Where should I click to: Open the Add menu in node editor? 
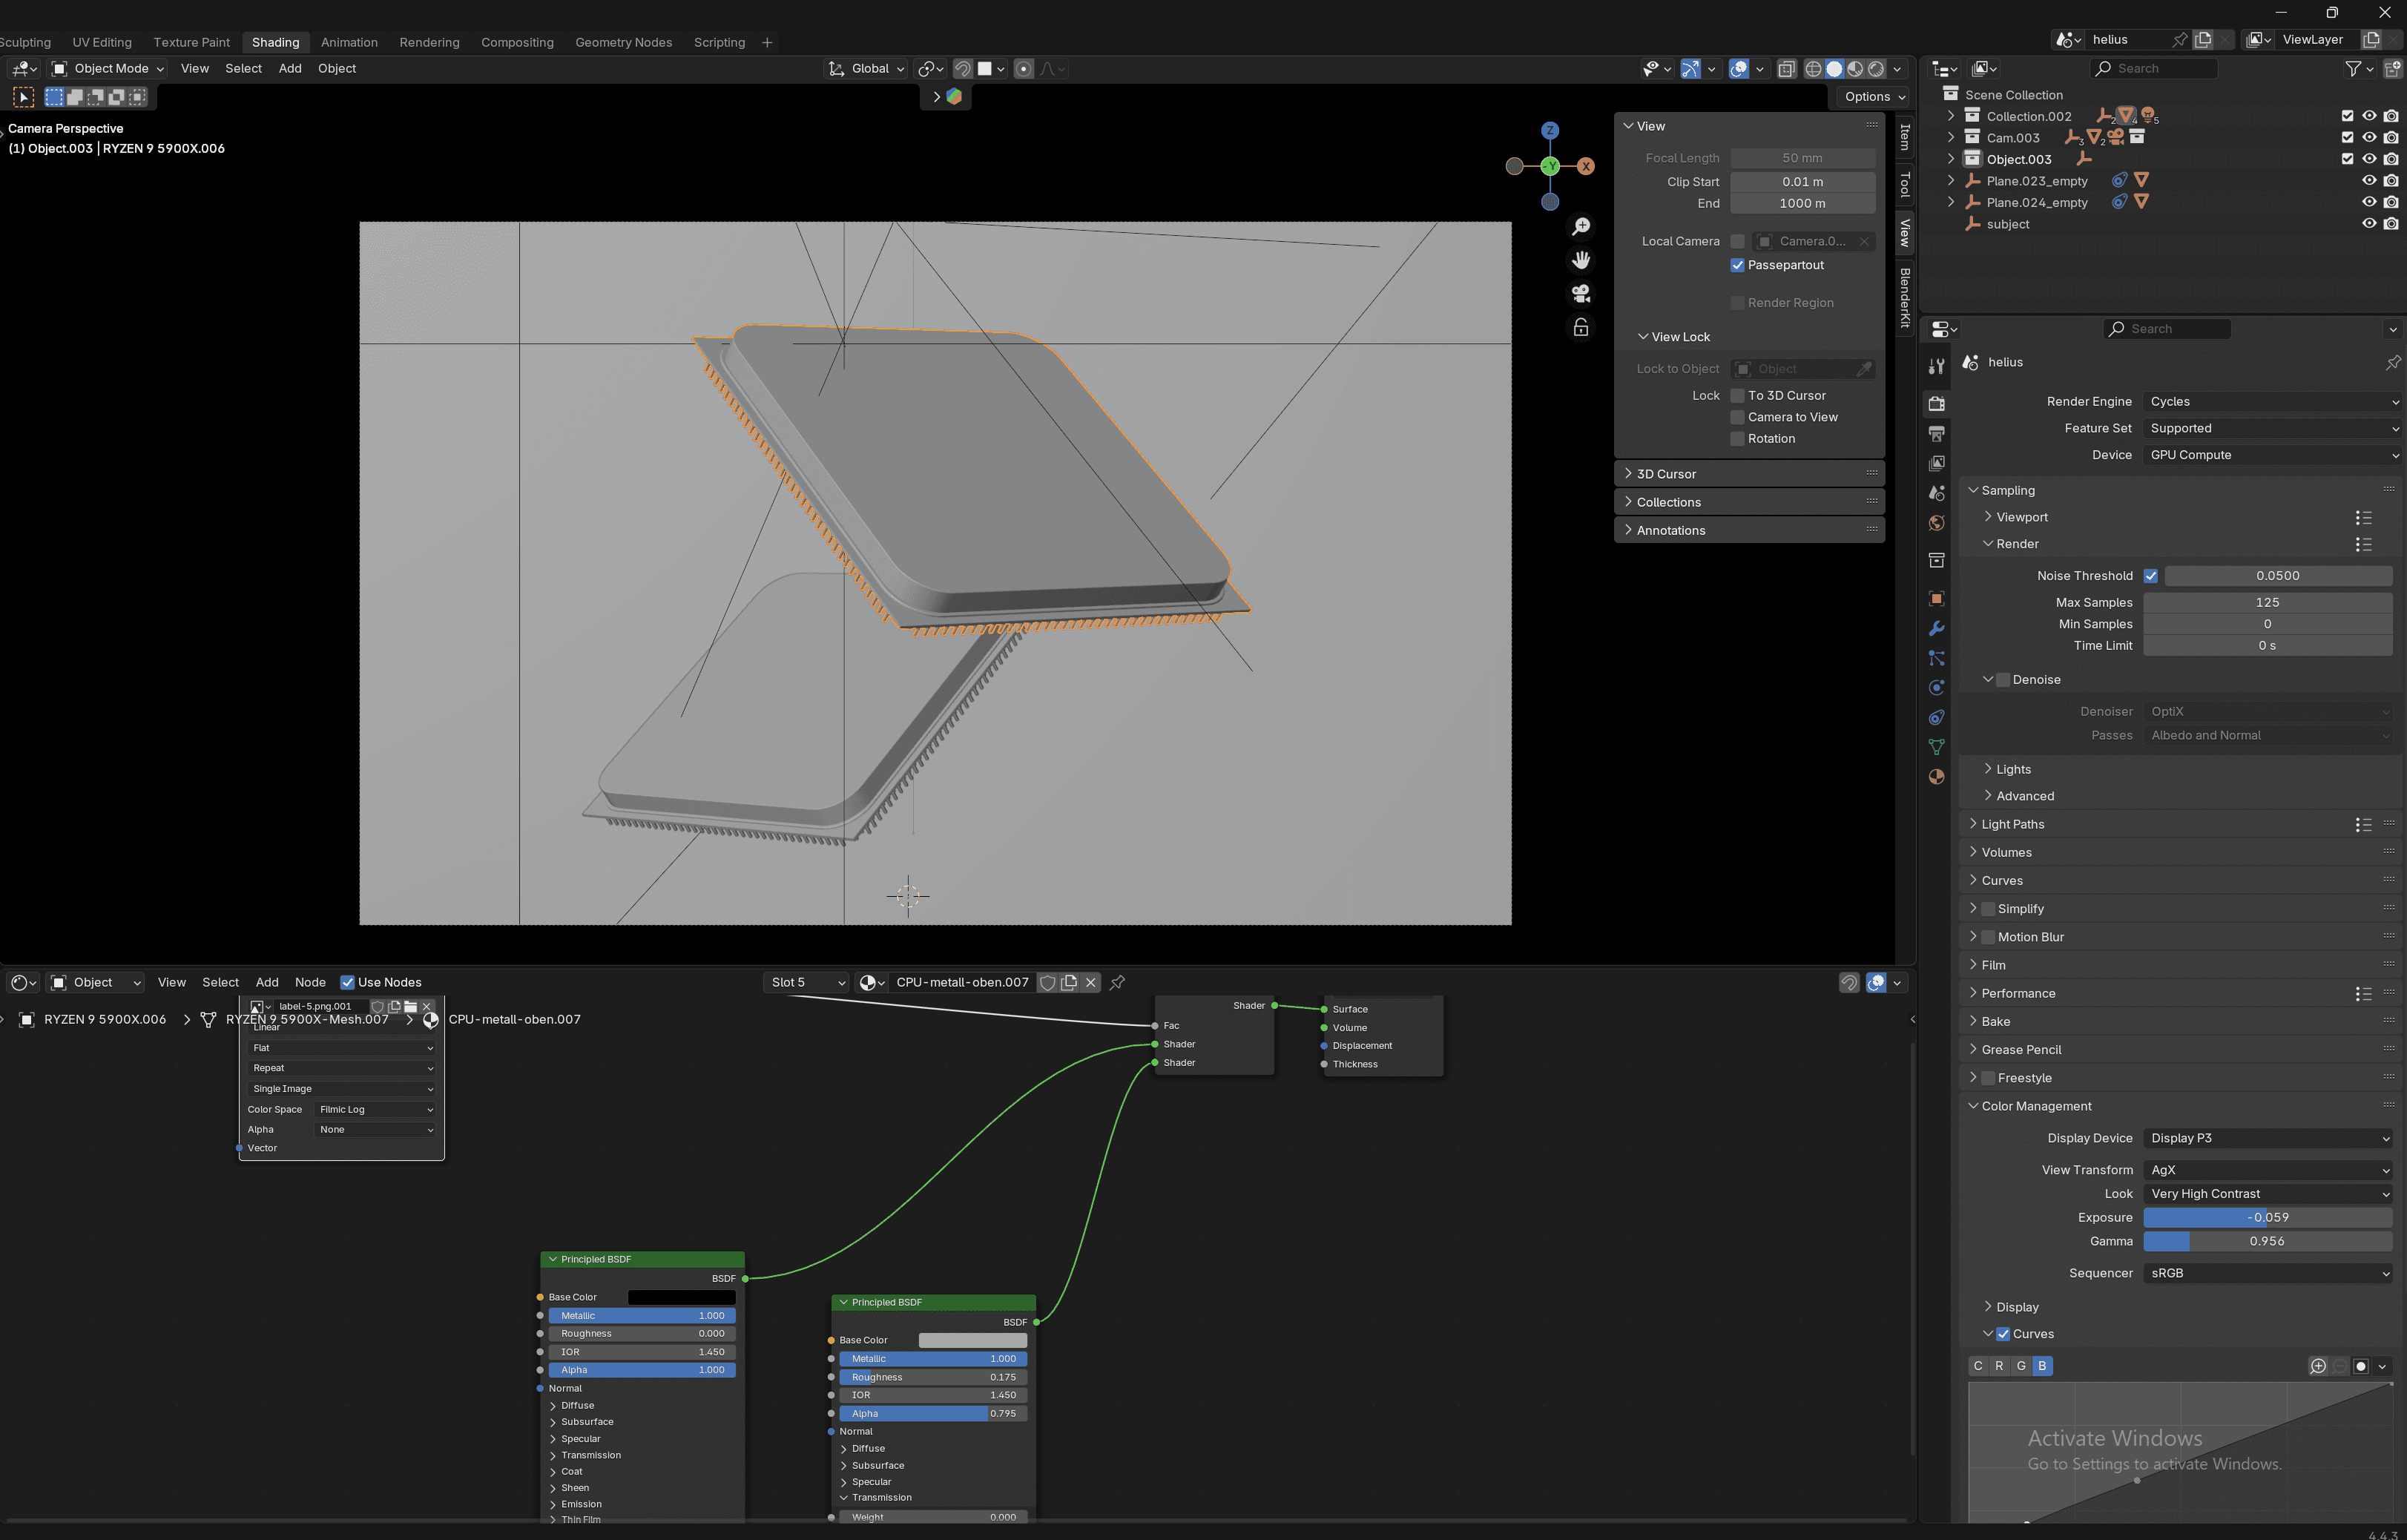click(267, 982)
